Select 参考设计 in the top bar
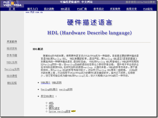This screenshot has width=158, height=118. point(98,9)
